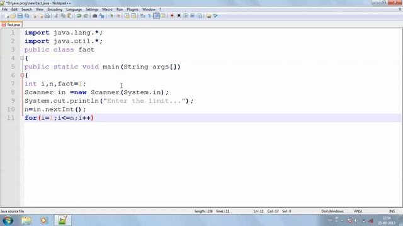The image size is (403, 226).
Task: Click the 'n=in.nextInt();' code line
Action: click(x=55, y=109)
